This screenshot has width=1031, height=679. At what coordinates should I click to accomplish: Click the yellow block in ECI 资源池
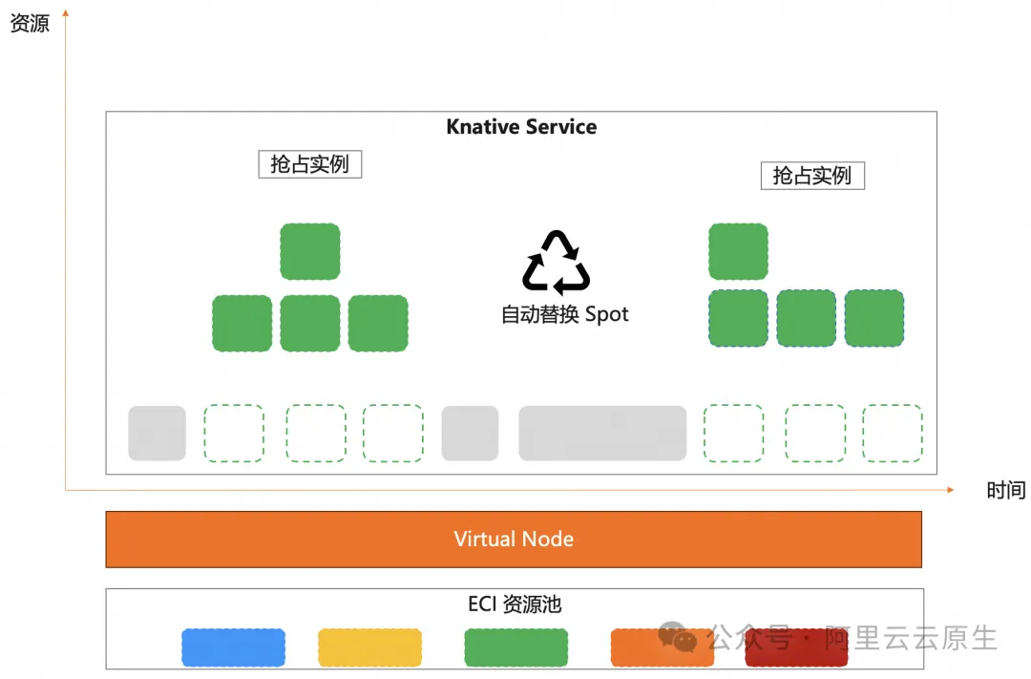coord(369,647)
